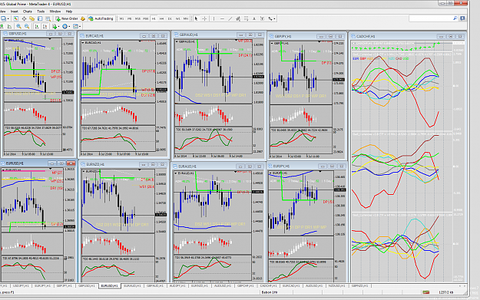Open the periods clock dropdown
The height and width of the screenshot is (300, 480).
point(69,26)
